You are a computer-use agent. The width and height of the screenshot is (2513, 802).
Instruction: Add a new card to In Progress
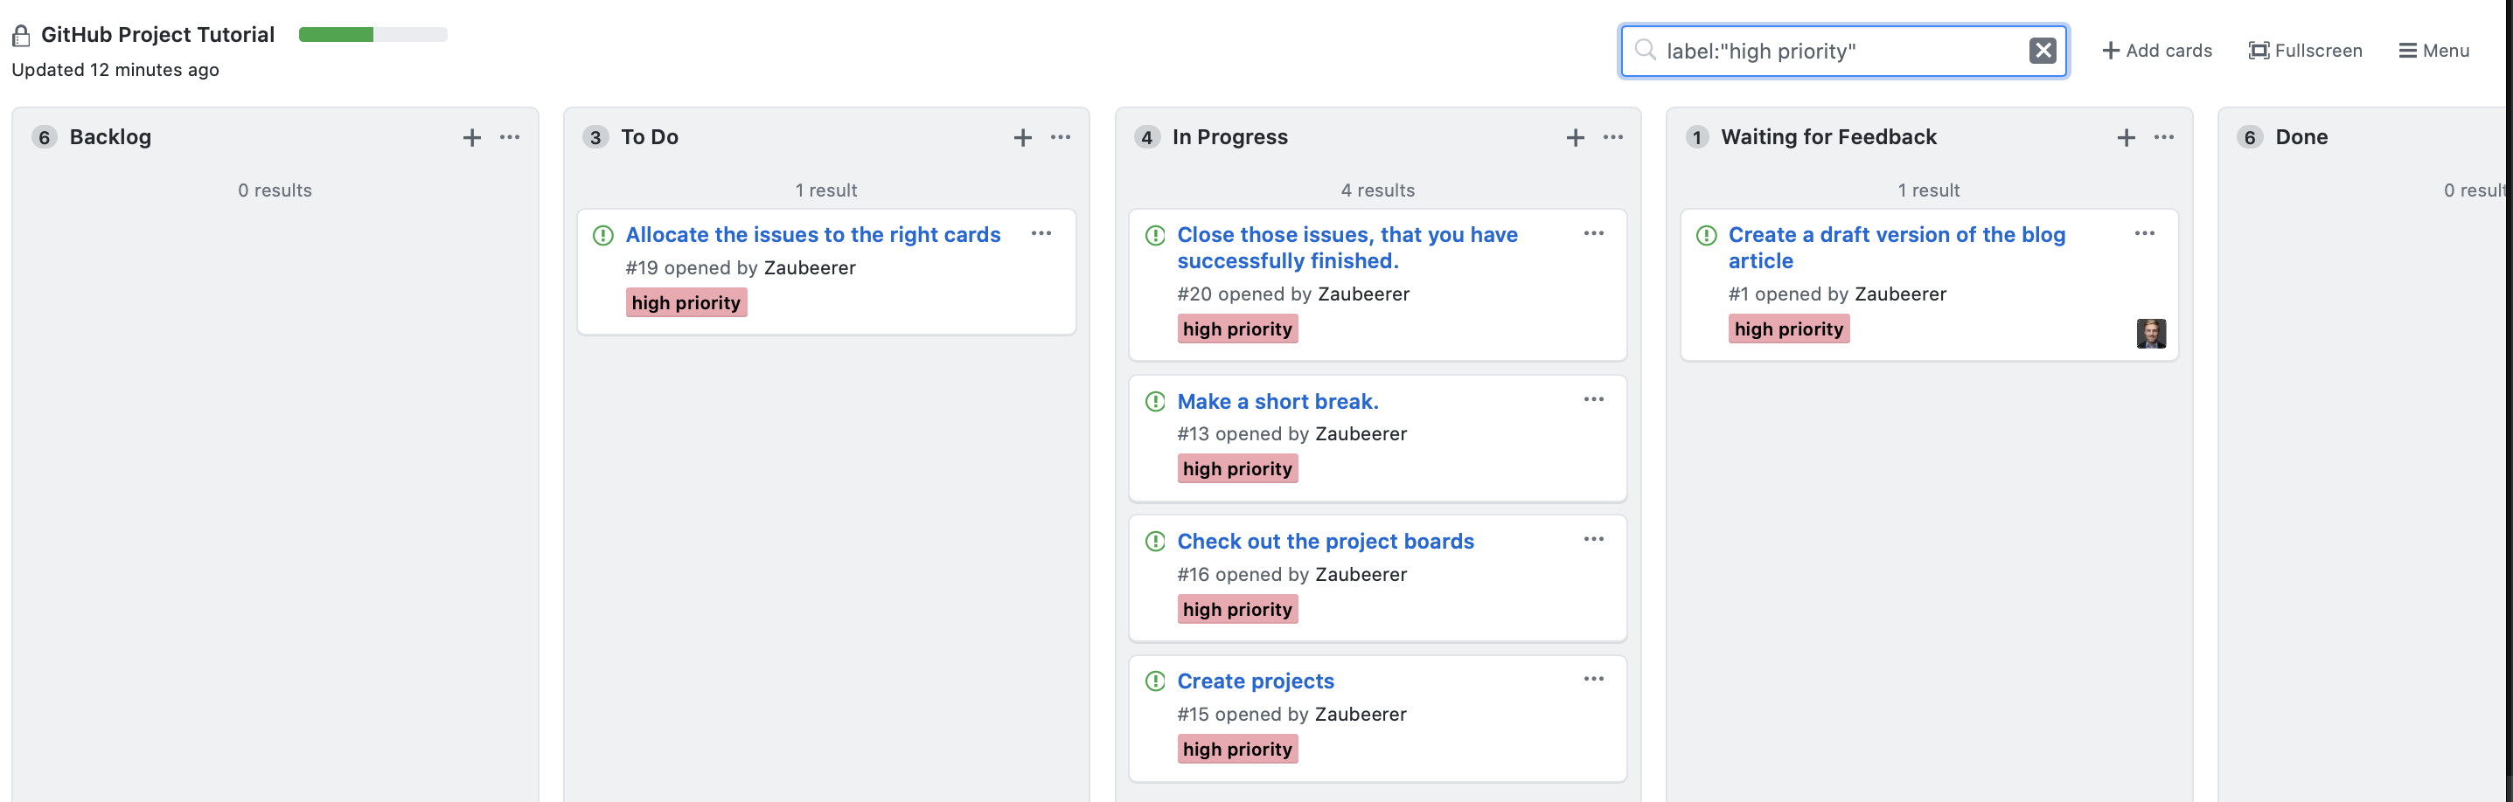[x=1575, y=137]
